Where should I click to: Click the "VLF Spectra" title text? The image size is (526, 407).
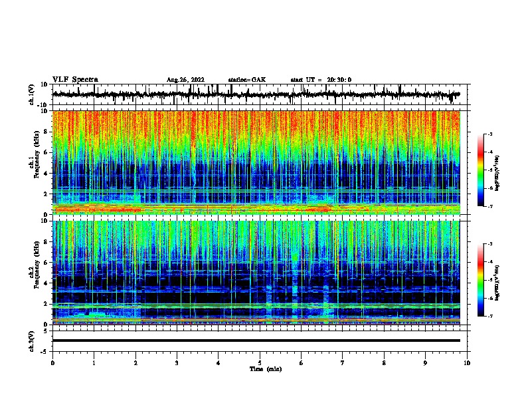(x=75, y=80)
